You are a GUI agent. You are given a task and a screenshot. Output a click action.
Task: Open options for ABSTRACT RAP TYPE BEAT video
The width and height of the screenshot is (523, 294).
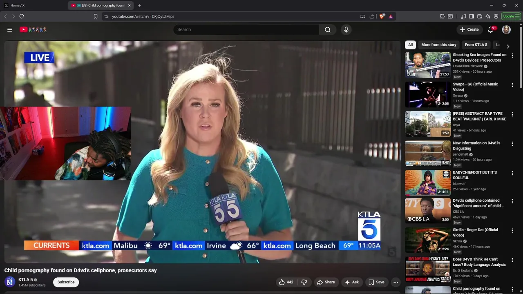pyautogui.click(x=512, y=114)
